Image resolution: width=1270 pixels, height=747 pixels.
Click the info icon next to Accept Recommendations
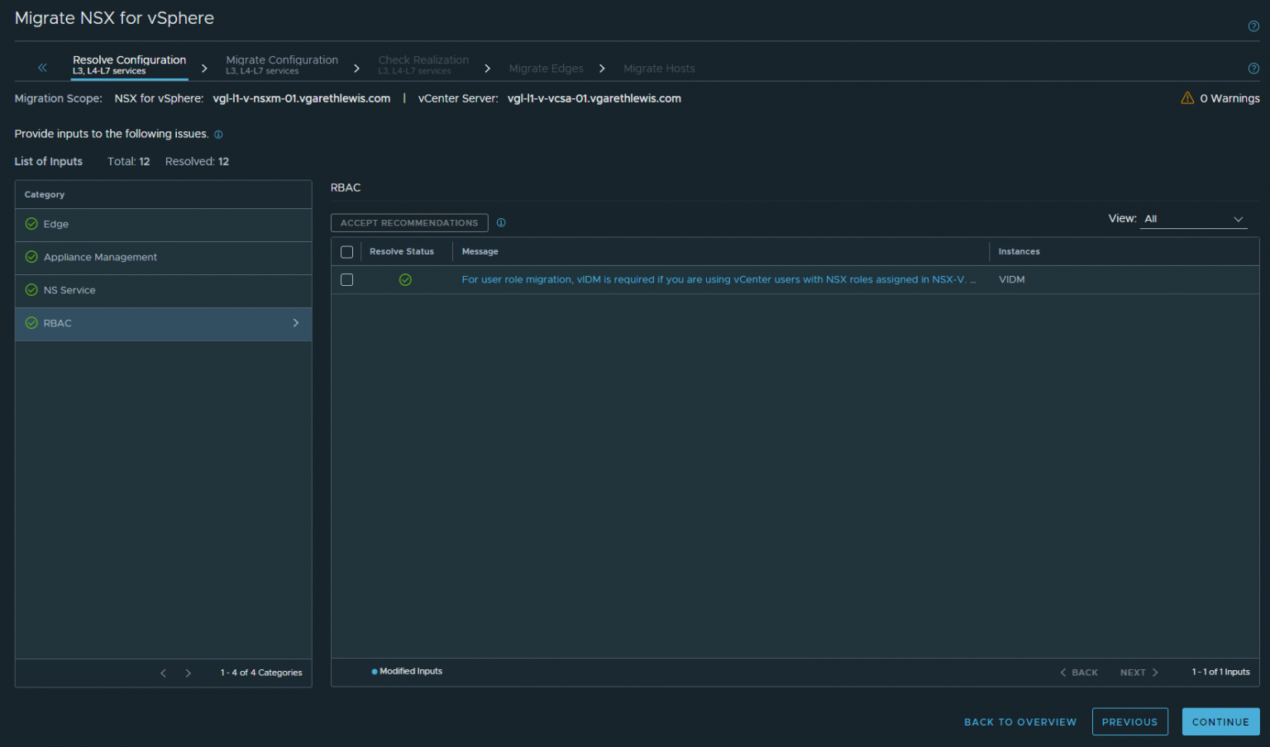[x=501, y=222]
